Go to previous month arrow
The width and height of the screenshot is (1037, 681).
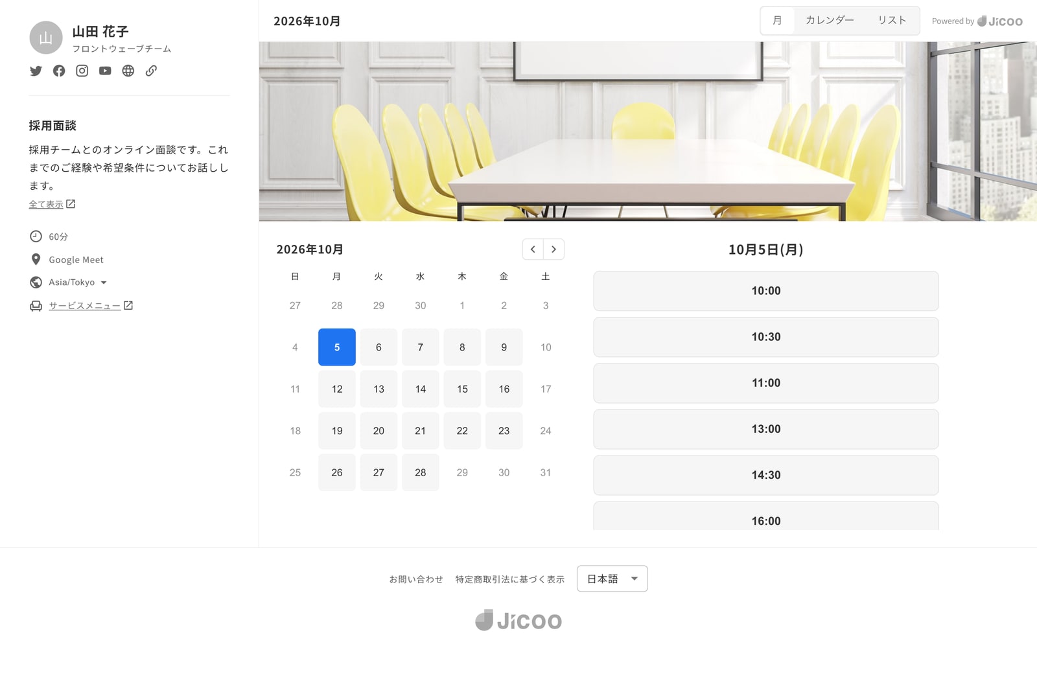533,249
